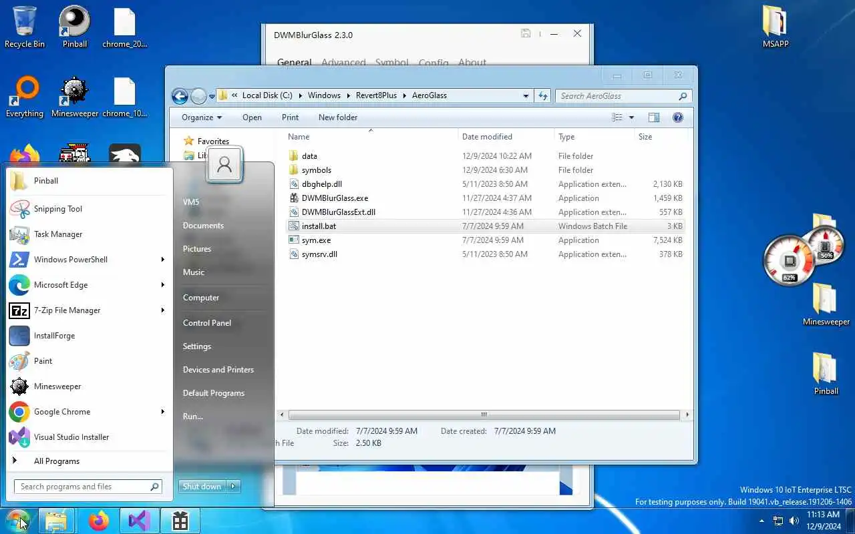The image size is (855, 534).
Task: Click the Search AeroGlass field
Action: (623, 96)
